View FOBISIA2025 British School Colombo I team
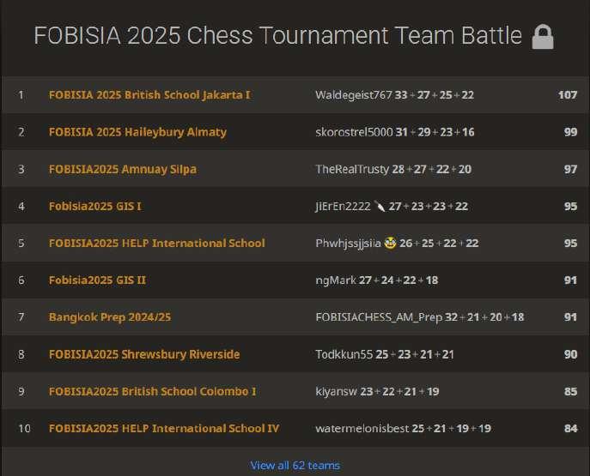This screenshot has height=476, width=590. pos(152,391)
